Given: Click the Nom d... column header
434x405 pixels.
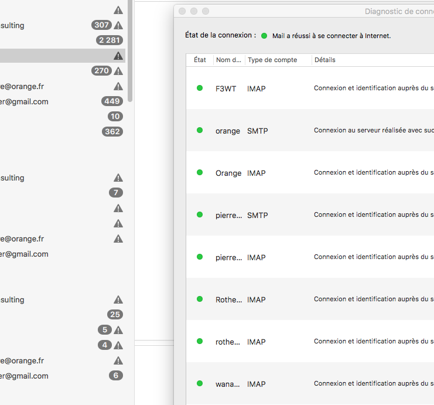Looking at the screenshot, I should [x=228, y=60].
